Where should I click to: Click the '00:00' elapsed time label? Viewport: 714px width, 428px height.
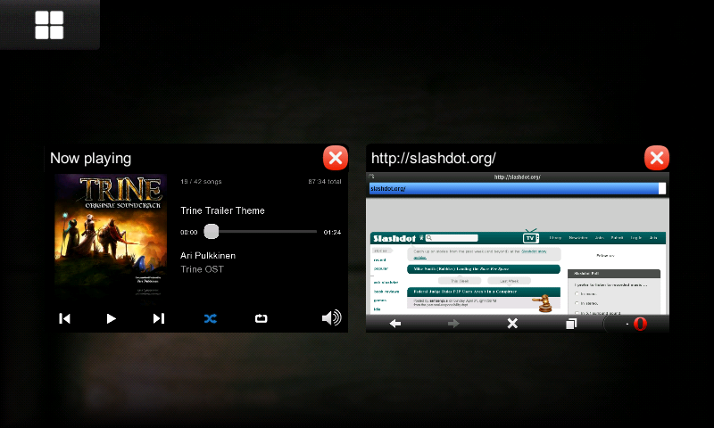click(x=188, y=232)
